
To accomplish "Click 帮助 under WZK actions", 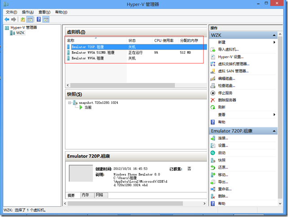I will tap(222, 122).
